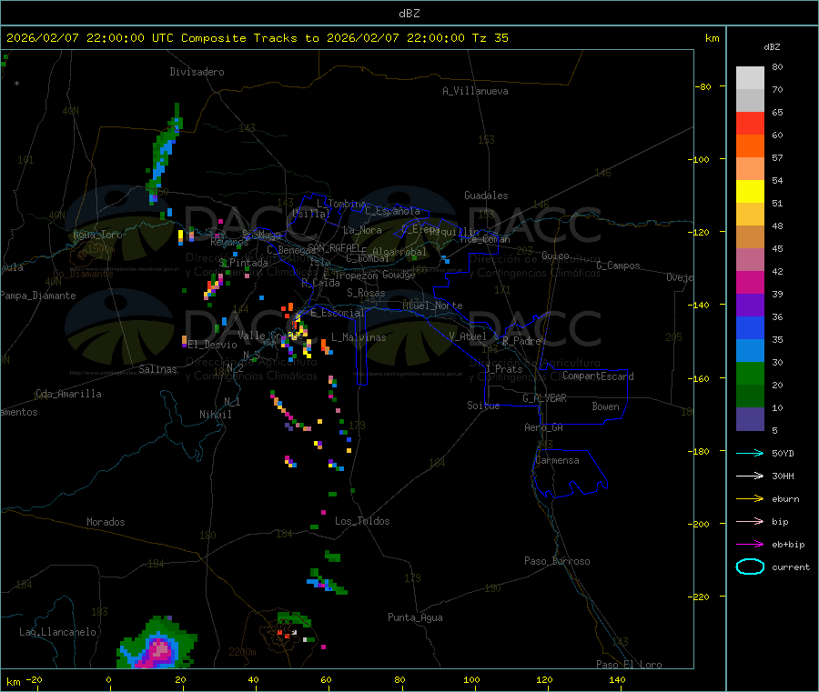The height and width of the screenshot is (692, 819).
Task: Click the Morados map label
Action: [x=106, y=522]
